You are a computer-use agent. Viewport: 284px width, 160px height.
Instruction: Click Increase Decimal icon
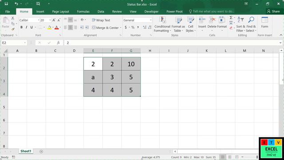coord(145,28)
